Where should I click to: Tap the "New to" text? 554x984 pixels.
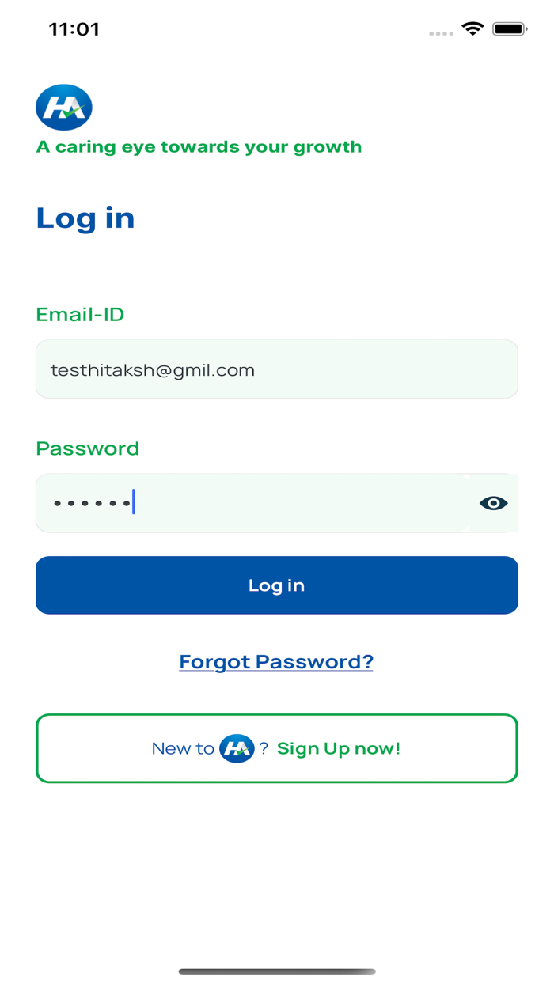(x=183, y=748)
